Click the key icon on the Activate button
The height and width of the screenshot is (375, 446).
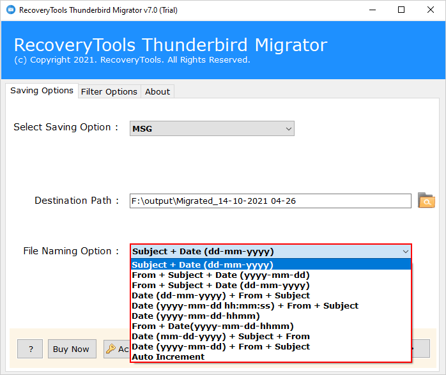coord(111,349)
